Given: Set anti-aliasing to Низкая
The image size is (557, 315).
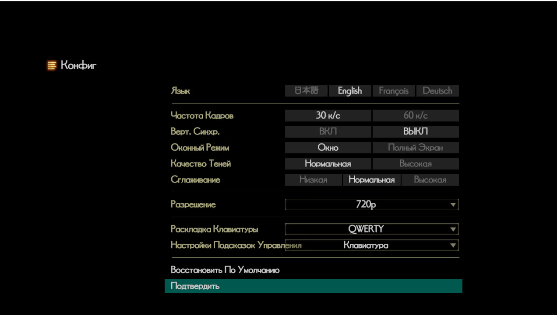Looking at the screenshot, I should pos(313,180).
